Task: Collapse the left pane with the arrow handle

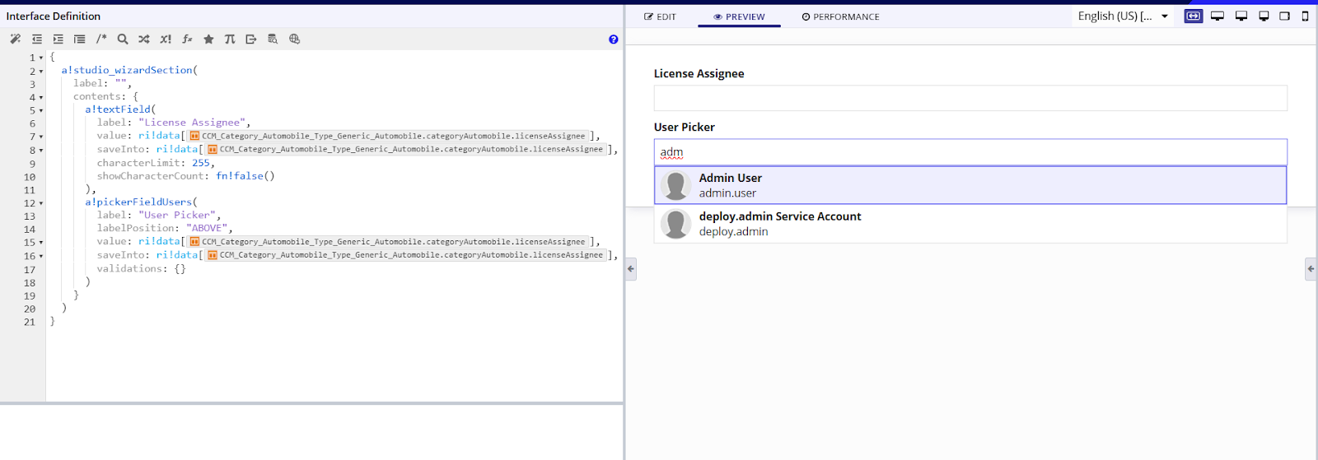Action: pyautogui.click(x=631, y=269)
